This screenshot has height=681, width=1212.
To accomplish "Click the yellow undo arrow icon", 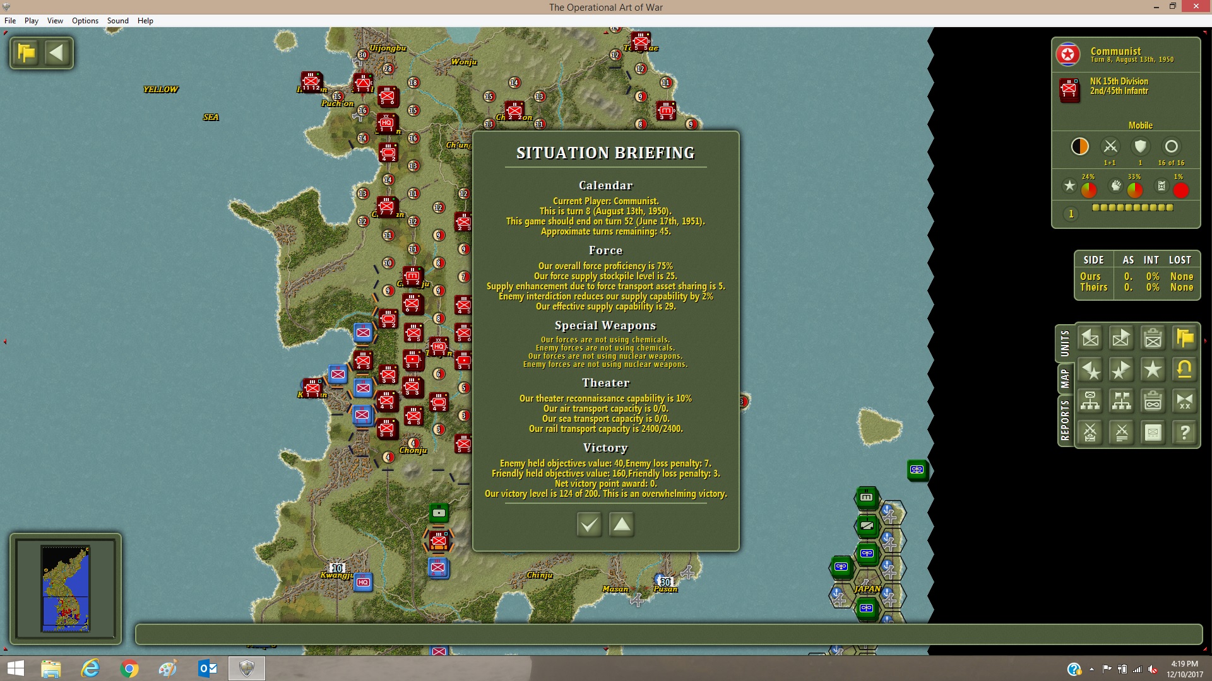I will pos(1185,370).
